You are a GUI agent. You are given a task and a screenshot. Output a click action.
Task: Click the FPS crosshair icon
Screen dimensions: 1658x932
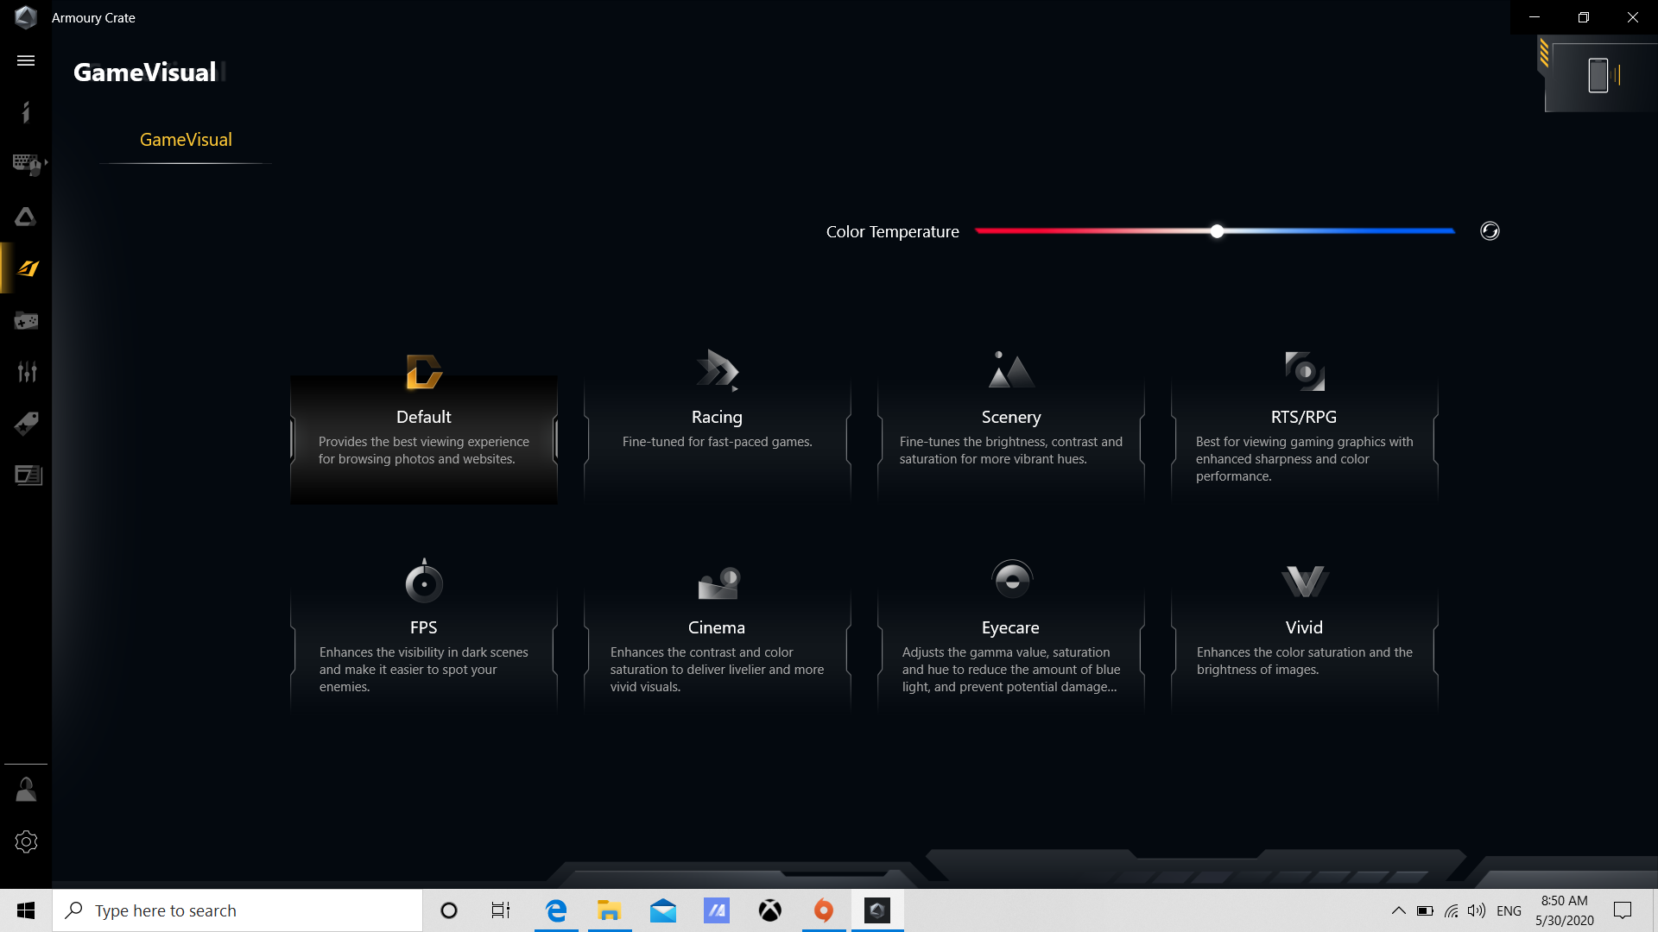pos(424,581)
